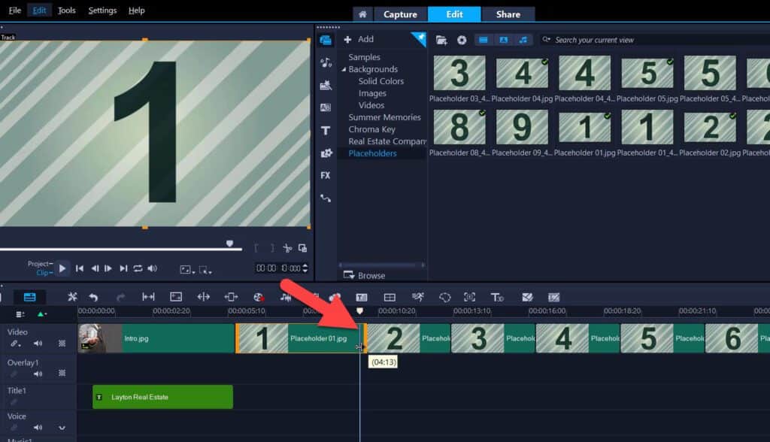
Task: Switch to the Capture tab
Action: pyautogui.click(x=400, y=14)
